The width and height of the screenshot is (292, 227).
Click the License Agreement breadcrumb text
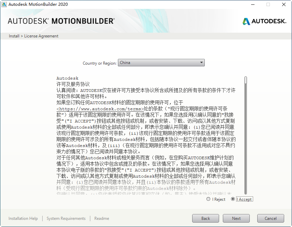click(x=41, y=36)
